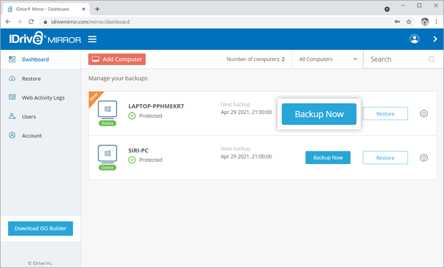Open settings gear for LAPTOP-PPHMEKR7
The image size is (444, 268).
[x=423, y=114]
